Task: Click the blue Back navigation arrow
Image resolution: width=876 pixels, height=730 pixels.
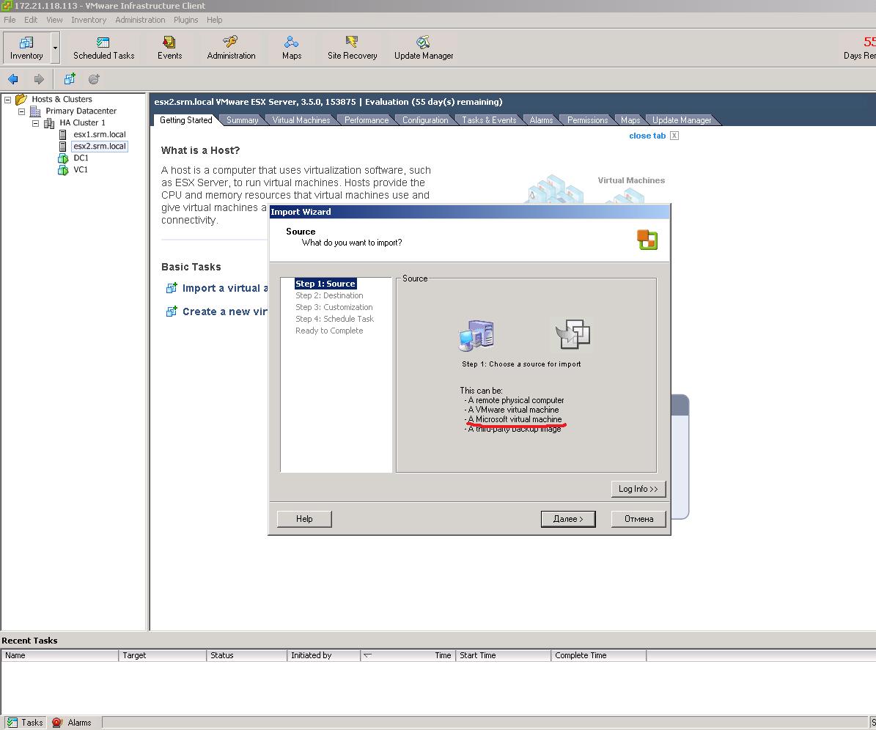Action: (x=13, y=78)
